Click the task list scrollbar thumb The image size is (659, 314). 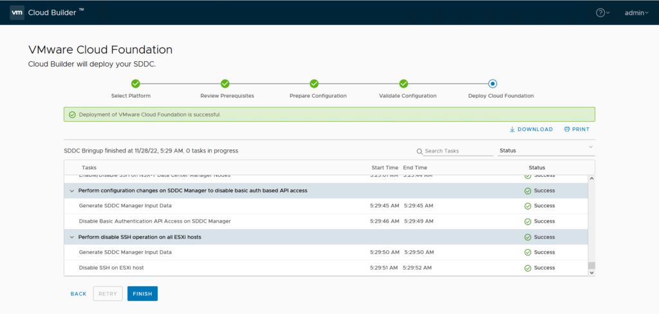point(592,265)
